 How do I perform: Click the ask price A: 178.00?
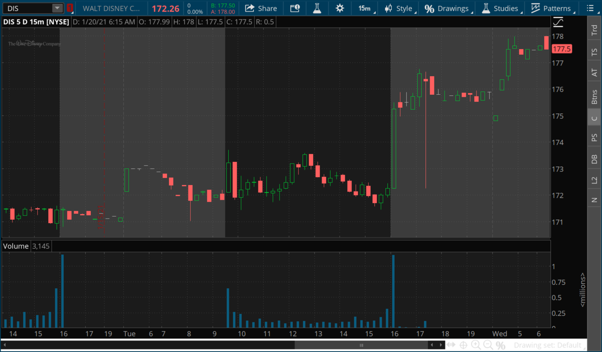pos(222,12)
